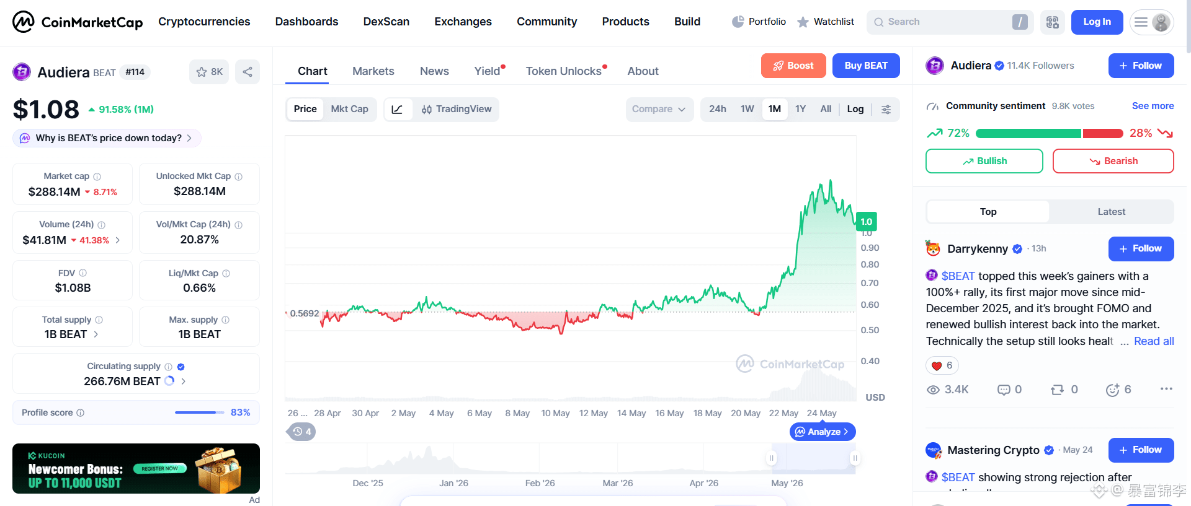Screen dimensions: 1191x506
Task: Click the Total supply info icon
Action: coord(99,320)
